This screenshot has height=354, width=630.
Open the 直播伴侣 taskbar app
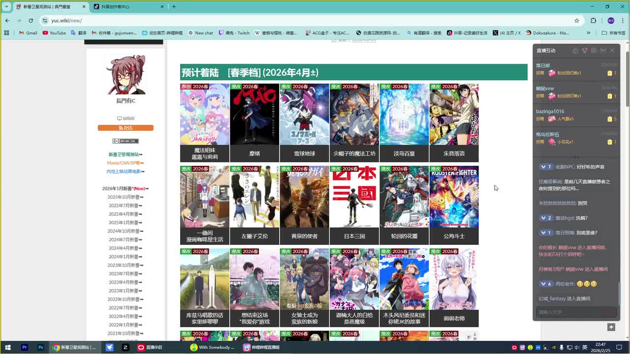tap(150, 347)
